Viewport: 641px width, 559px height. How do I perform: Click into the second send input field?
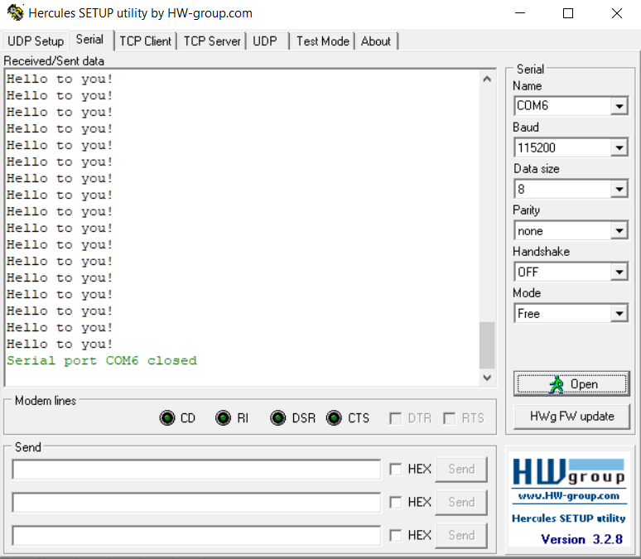point(196,502)
